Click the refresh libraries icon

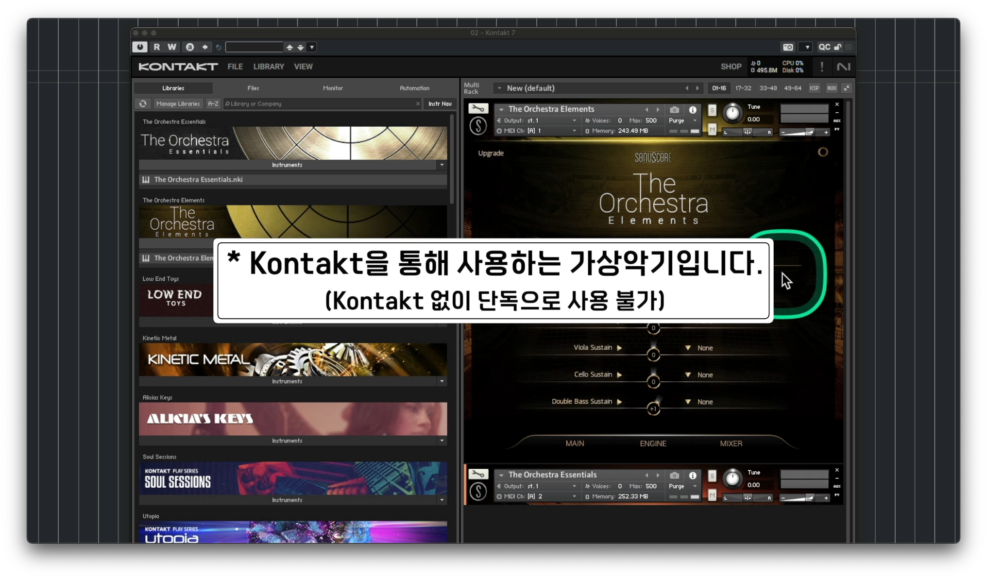143,103
